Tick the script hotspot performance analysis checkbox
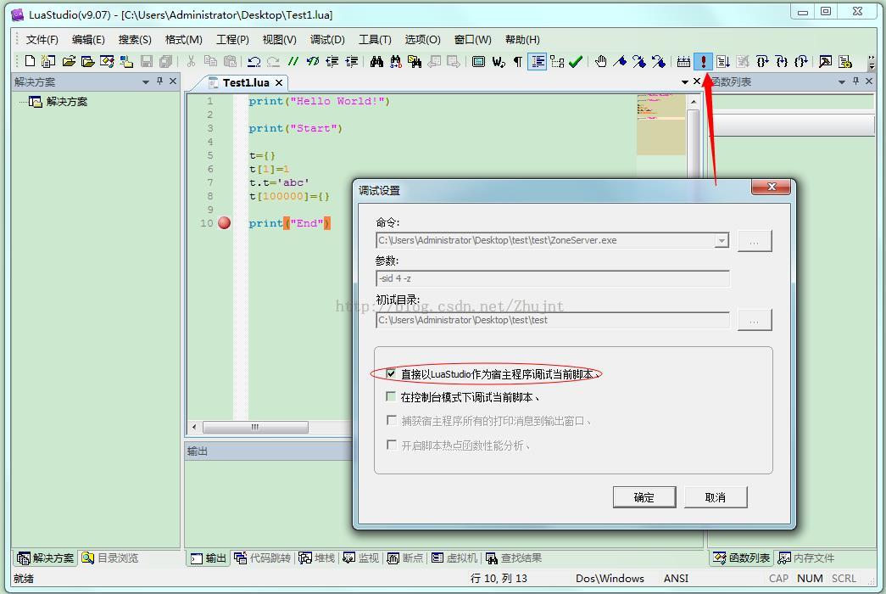Image resolution: width=886 pixels, height=594 pixels. point(391,445)
